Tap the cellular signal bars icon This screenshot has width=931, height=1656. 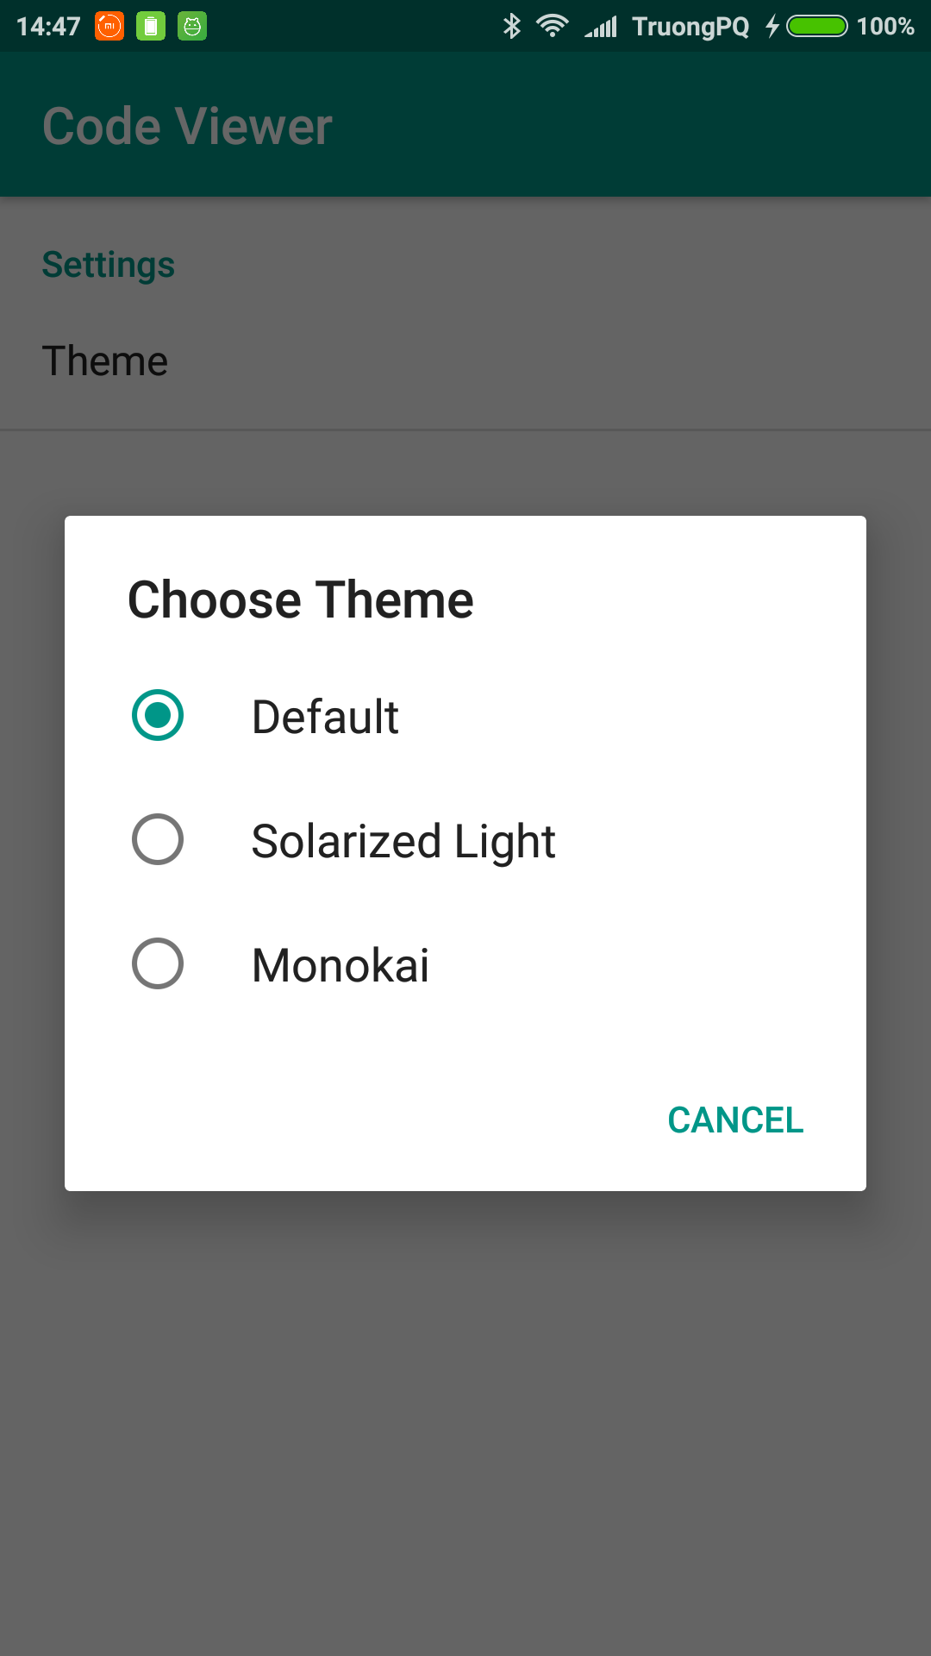pos(601,27)
